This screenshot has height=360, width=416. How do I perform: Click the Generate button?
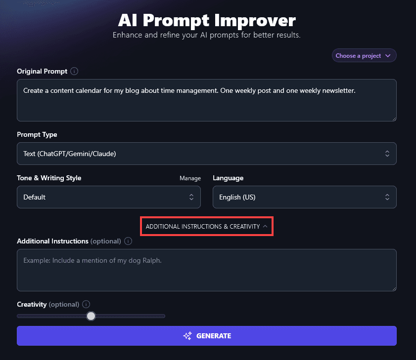207,336
